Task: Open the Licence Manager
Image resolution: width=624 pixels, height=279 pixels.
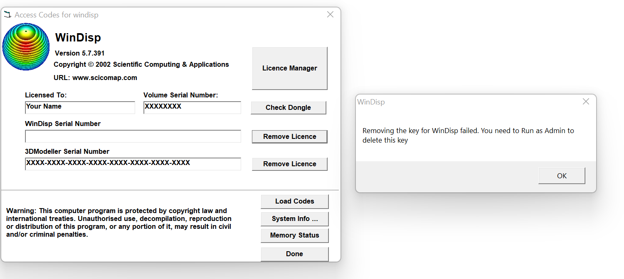Action: tap(289, 68)
